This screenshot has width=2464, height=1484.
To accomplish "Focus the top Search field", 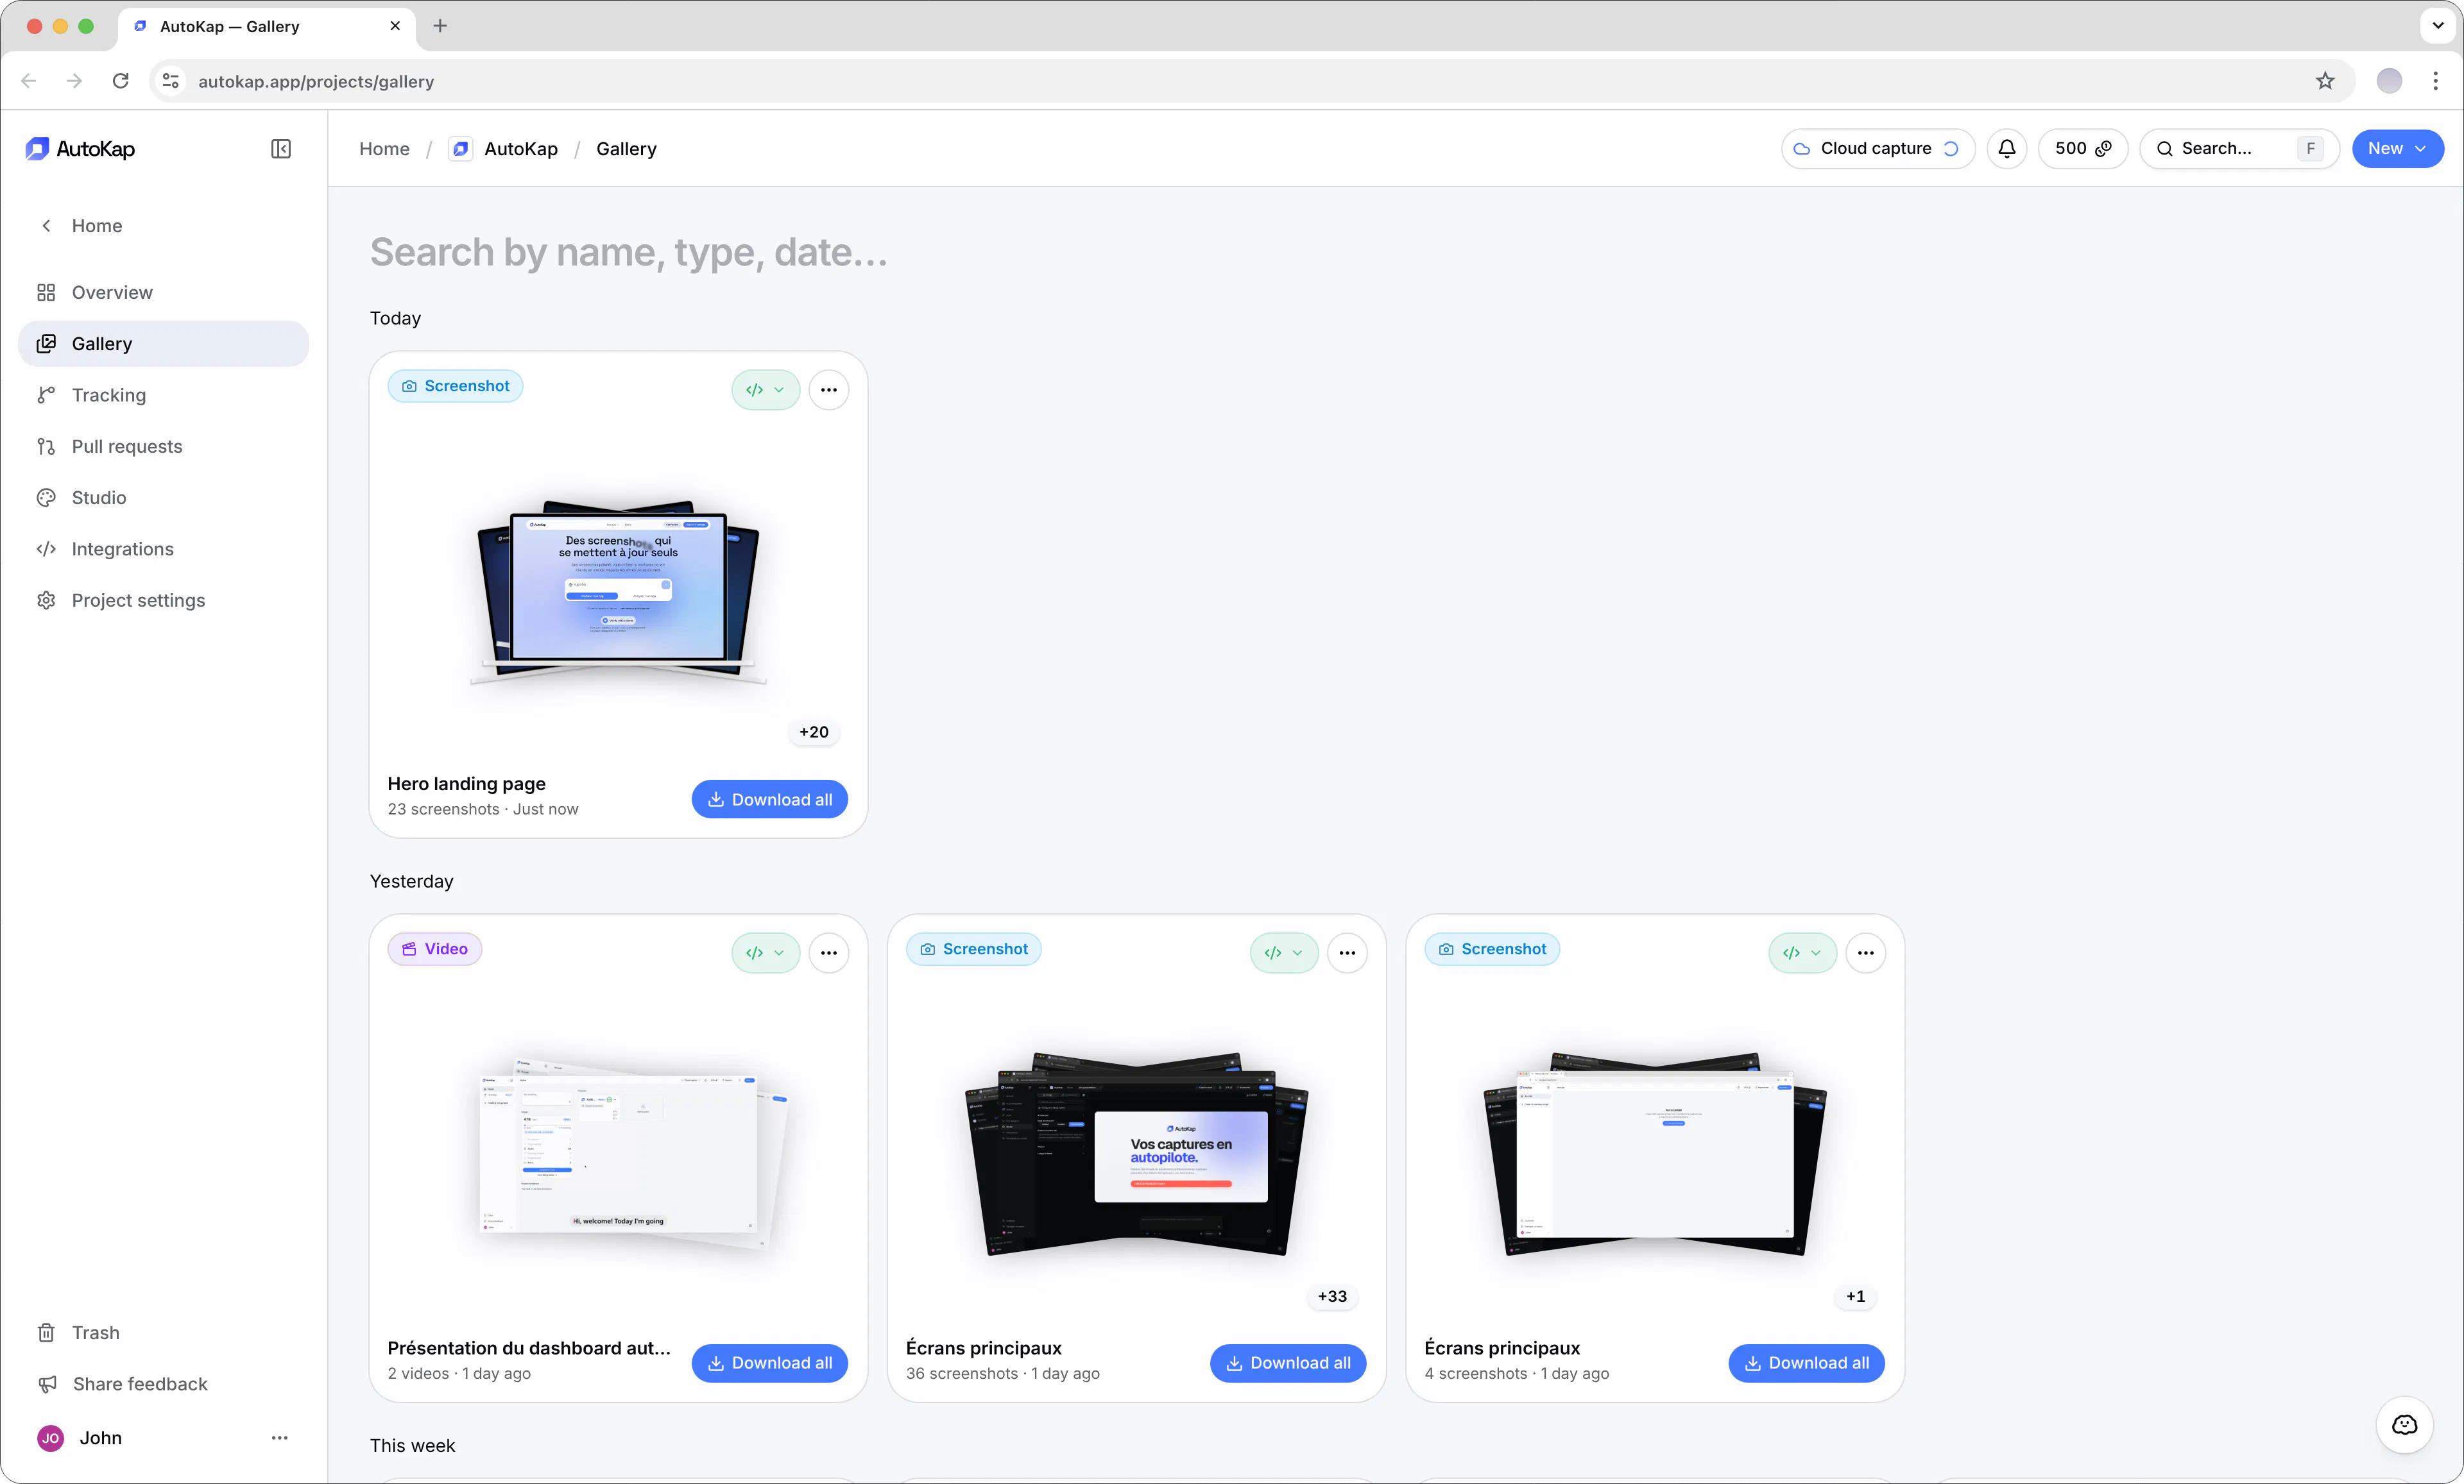I will pos(2238,149).
